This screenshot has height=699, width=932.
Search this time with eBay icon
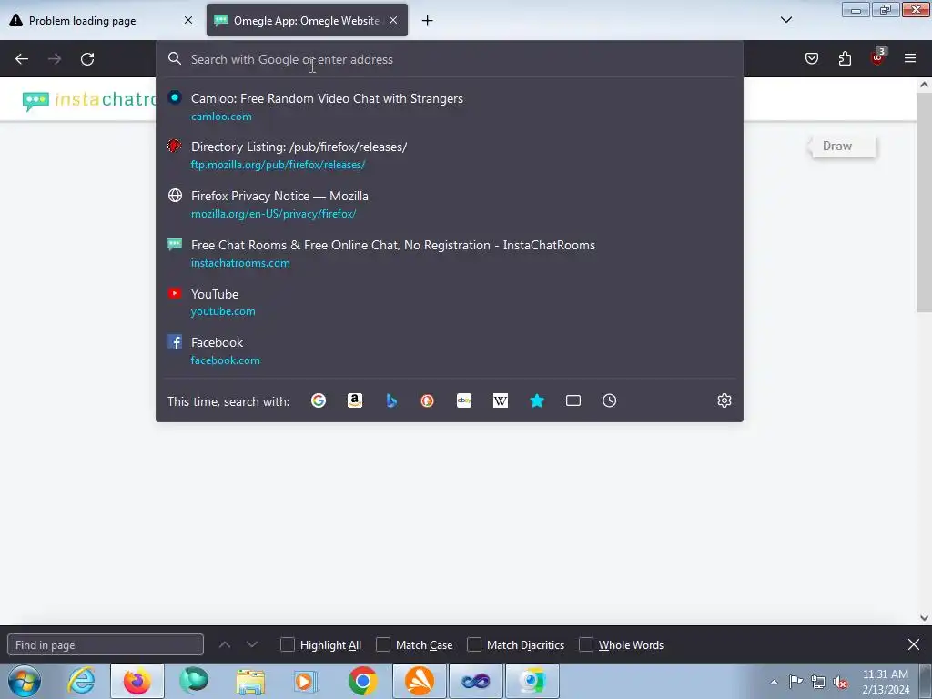(x=464, y=400)
